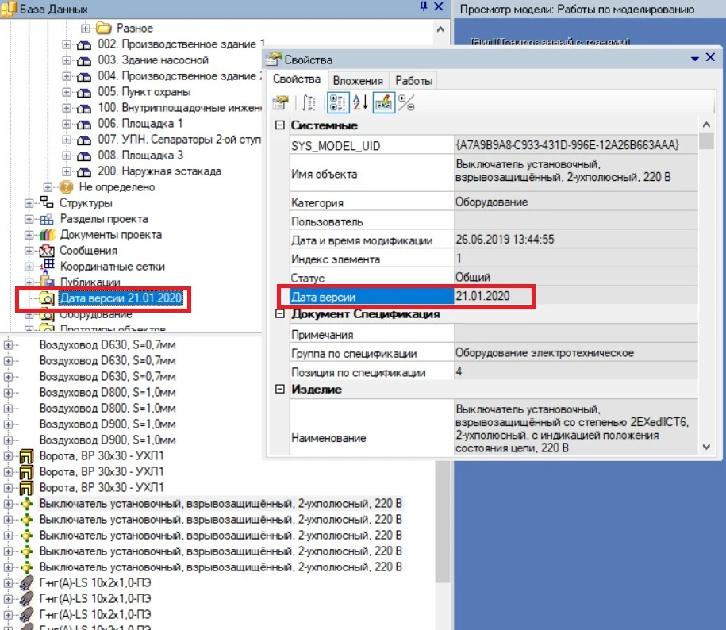Open the Работы tab
The image size is (726, 630).
pos(413,80)
